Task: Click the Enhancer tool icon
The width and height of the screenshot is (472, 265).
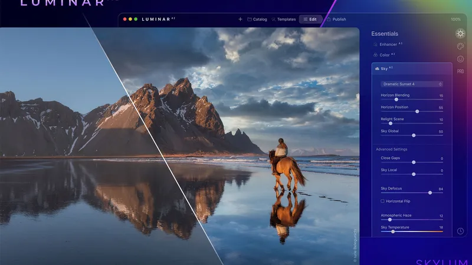Action: point(375,44)
